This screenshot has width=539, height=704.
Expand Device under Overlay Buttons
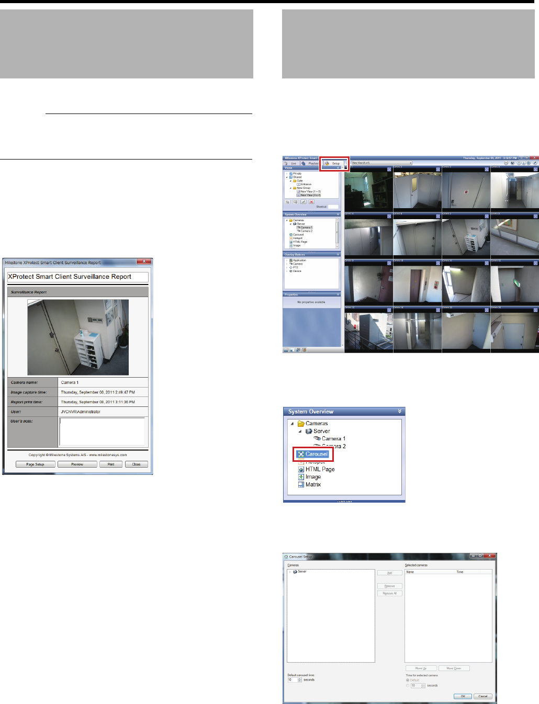click(x=287, y=271)
